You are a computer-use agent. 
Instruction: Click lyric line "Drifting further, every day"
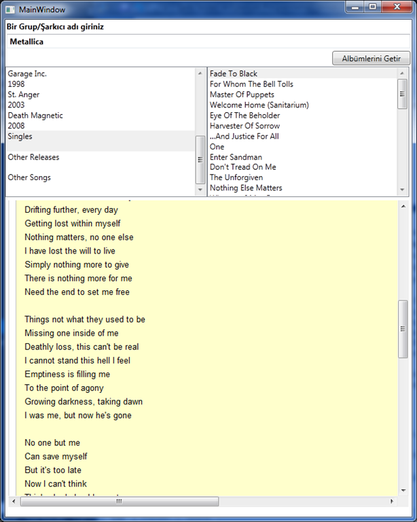[71, 210]
